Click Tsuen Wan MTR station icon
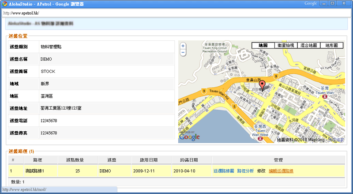The height and width of the screenshot is (194, 353). 325,96
